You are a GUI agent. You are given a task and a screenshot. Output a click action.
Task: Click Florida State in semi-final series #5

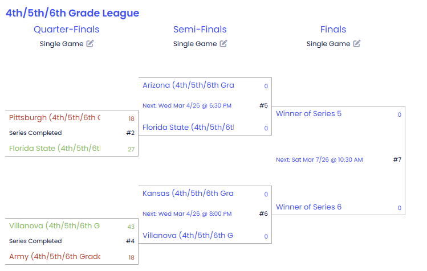[188, 128]
